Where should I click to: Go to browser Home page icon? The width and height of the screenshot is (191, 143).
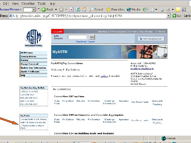pyautogui.click(x=84, y=10)
